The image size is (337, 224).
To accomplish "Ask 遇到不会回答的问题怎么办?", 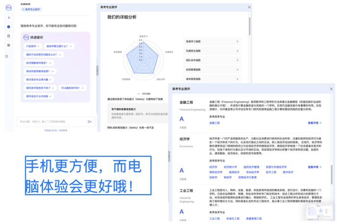I will coord(44,54).
